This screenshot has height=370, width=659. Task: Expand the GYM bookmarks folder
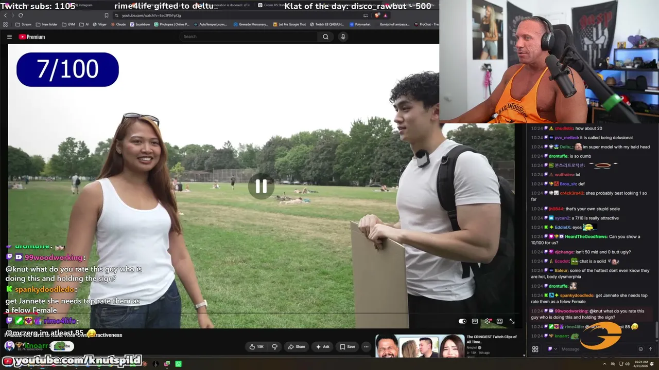68,24
